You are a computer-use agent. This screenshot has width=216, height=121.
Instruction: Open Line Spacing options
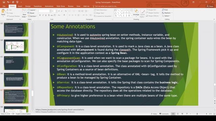86,11
